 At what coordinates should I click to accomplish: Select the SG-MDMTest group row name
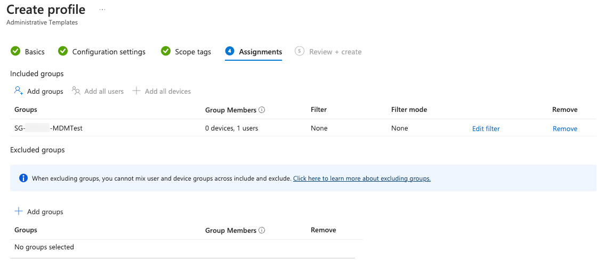coord(48,128)
